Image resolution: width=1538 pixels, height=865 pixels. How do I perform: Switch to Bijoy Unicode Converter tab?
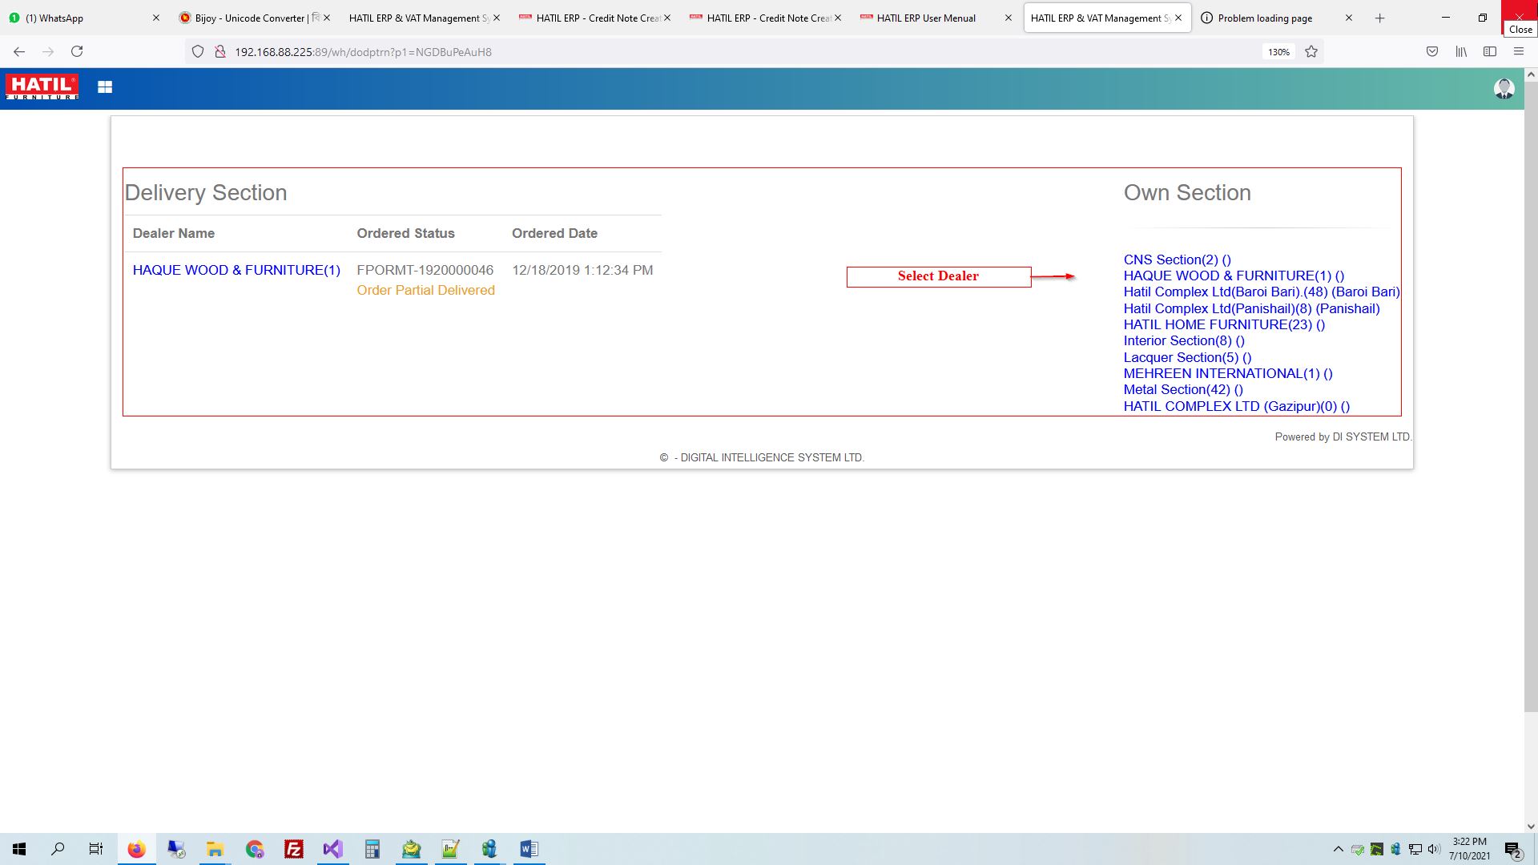254,18
